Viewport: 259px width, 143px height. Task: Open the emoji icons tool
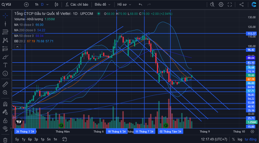coord(5,73)
